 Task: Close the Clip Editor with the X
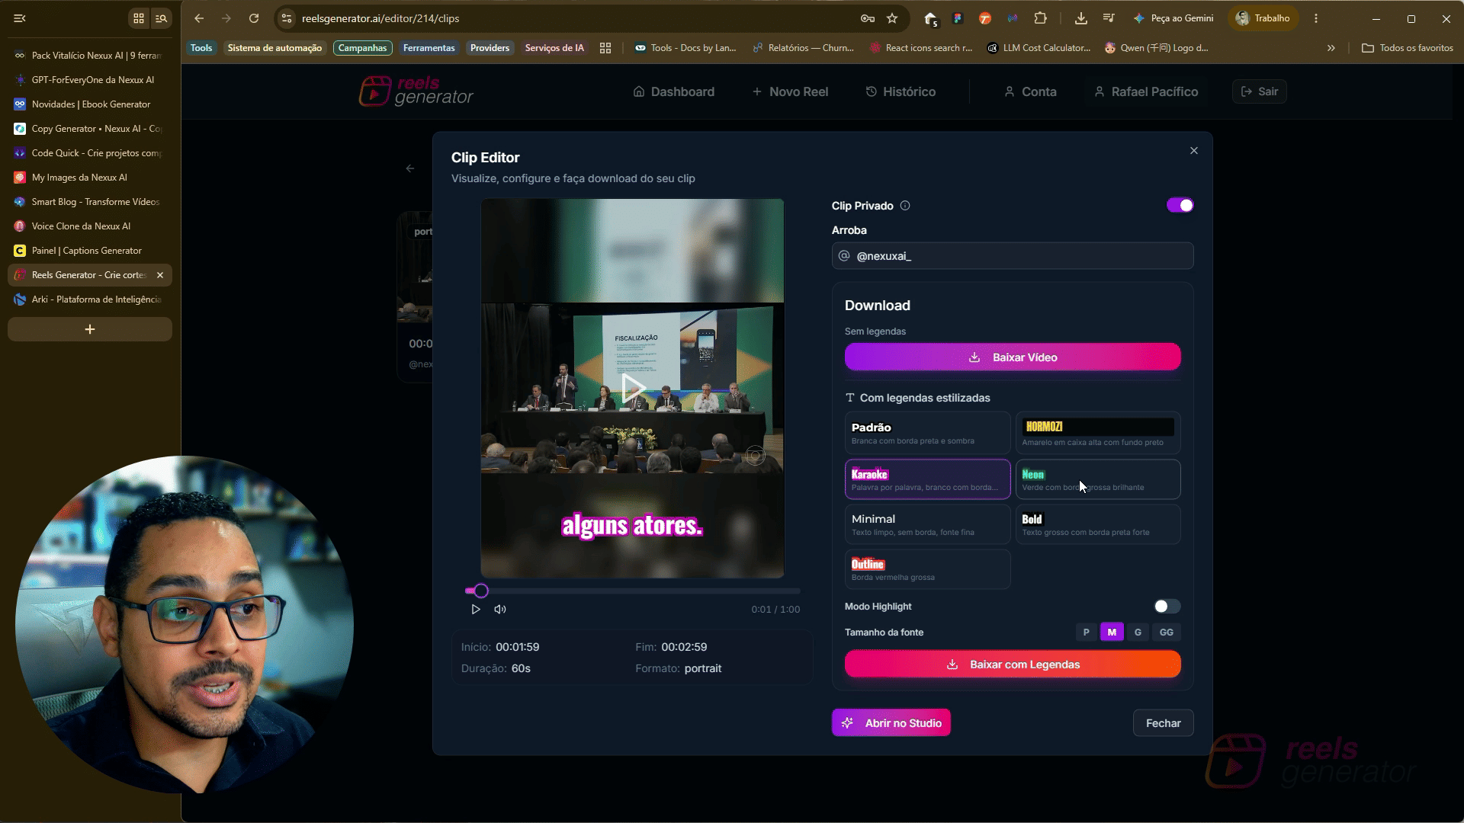(x=1194, y=151)
